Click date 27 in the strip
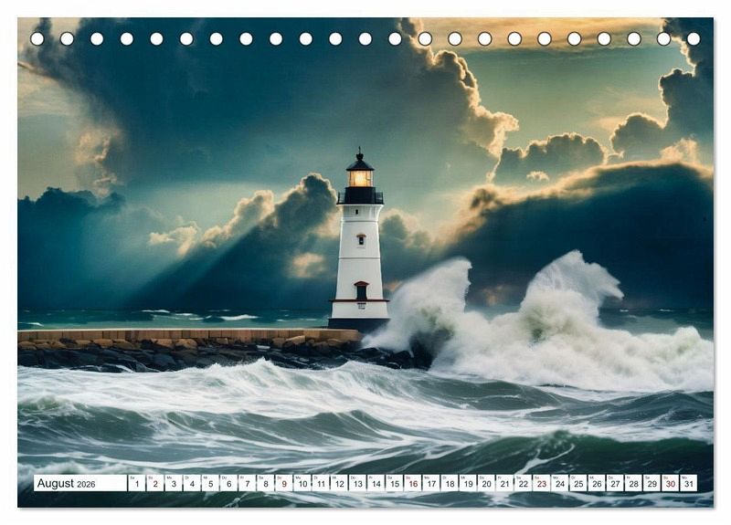The image size is (731, 525). coord(615,484)
